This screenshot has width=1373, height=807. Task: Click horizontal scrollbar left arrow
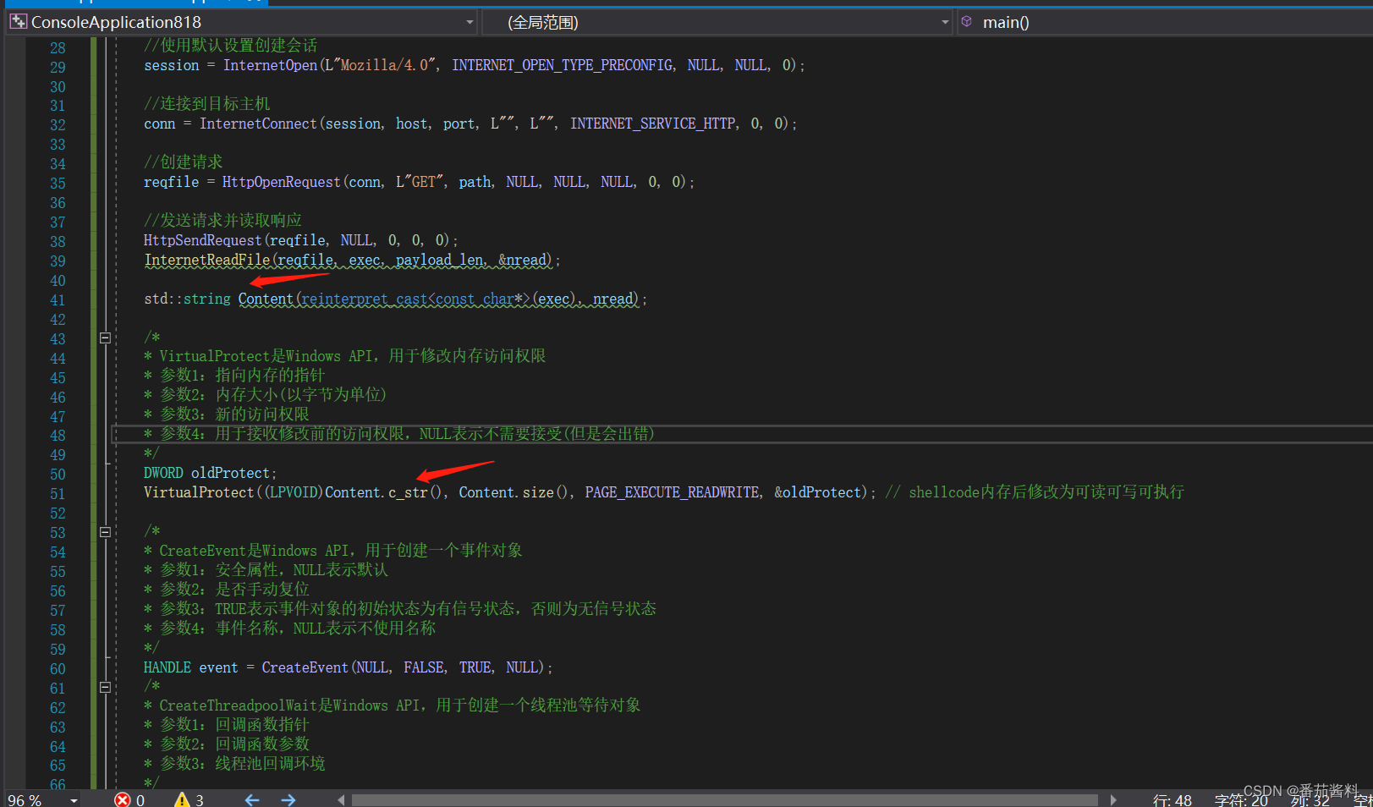[x=341, y=800]
